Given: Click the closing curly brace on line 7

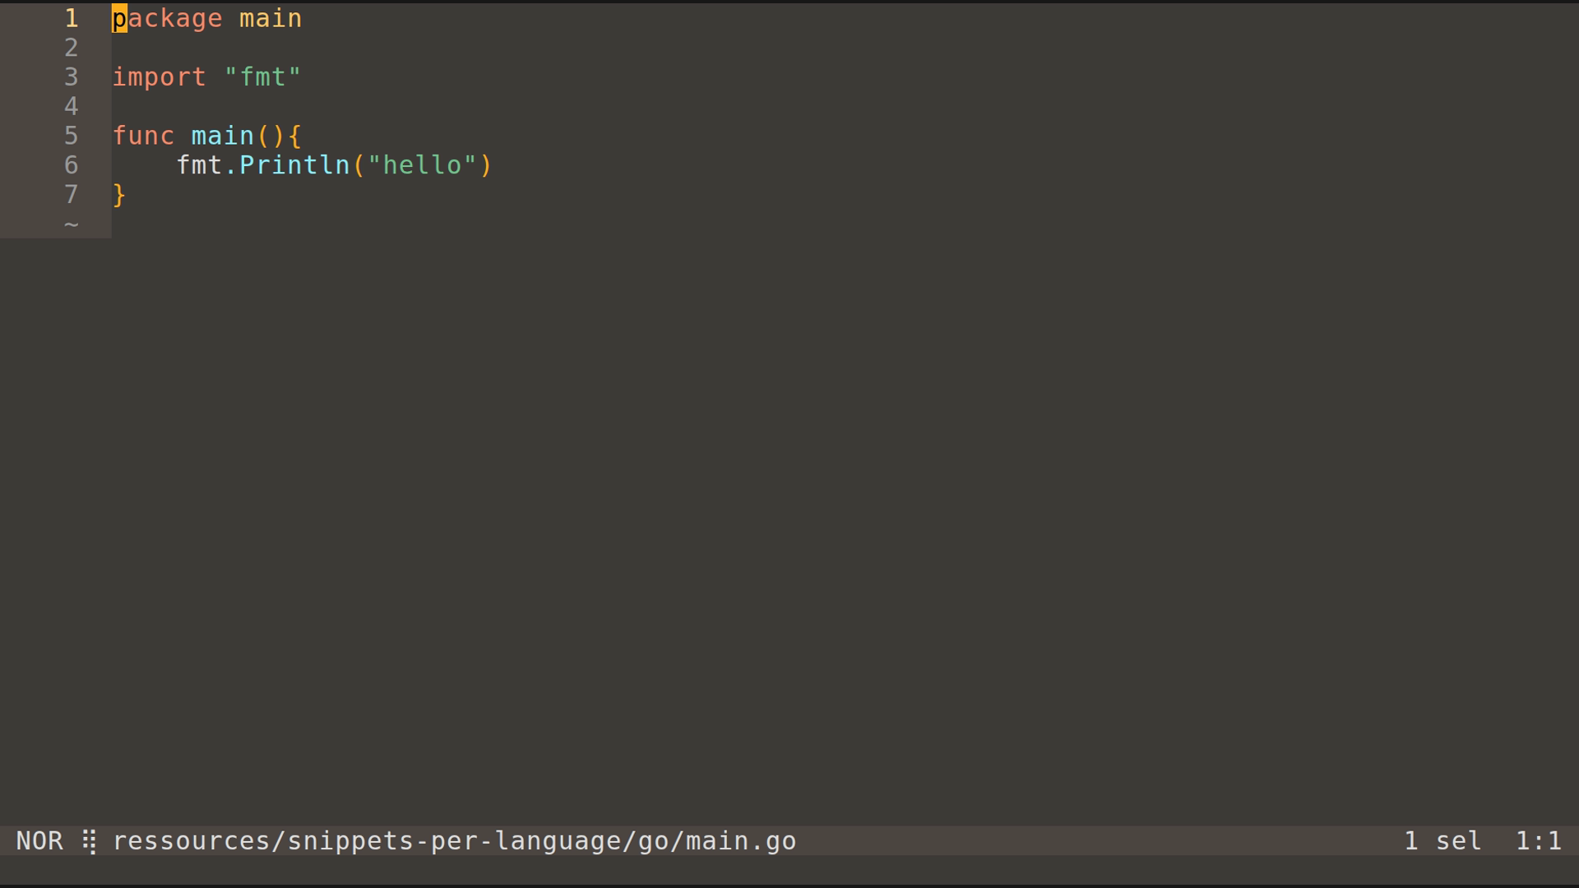Looking at the screenshot, I should 119,195.
